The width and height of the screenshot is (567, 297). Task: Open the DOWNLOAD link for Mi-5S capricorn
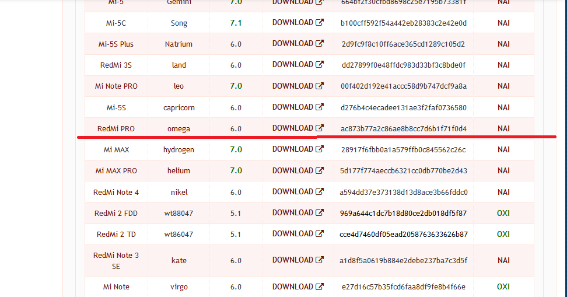coord(298,107)
